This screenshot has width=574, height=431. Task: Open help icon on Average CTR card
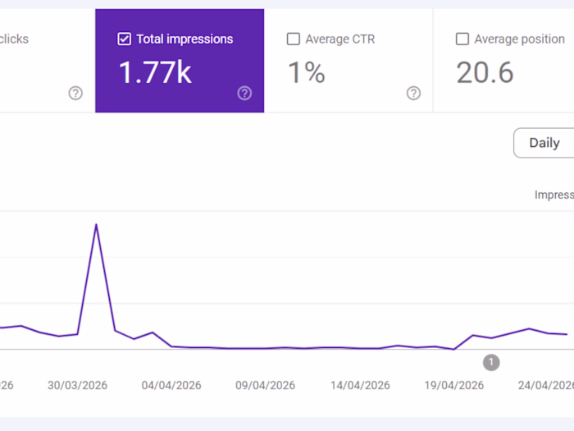[413, 93]
